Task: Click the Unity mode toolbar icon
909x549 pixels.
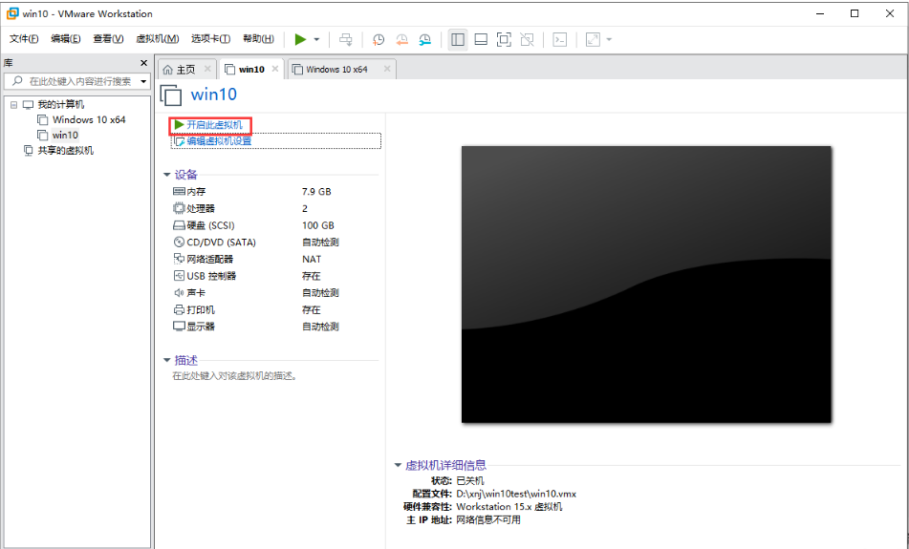Action: [527, 39]
